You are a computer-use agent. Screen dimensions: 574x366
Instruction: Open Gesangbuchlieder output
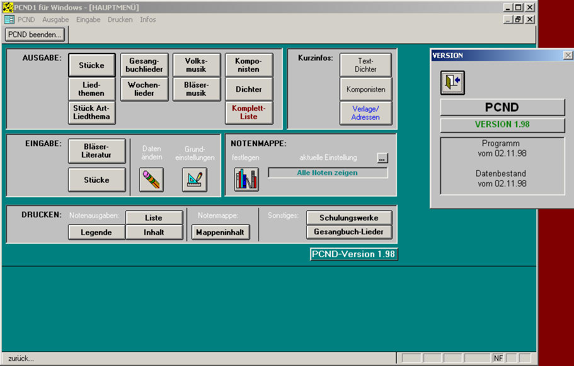[144, 65]
